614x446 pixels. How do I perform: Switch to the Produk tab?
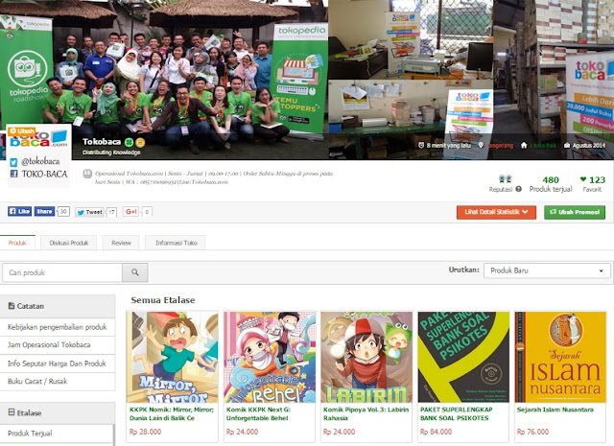click(17, 243)
